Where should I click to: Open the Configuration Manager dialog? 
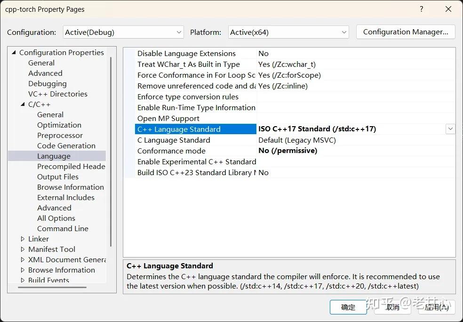pyautogui.click(x=405, y=32)
